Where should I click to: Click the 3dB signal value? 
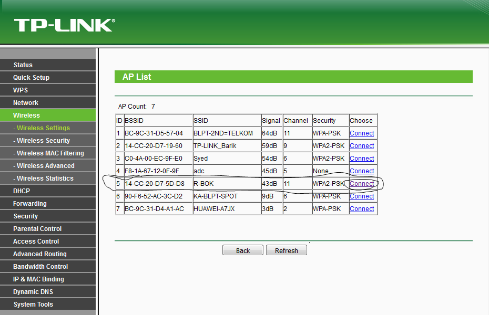coord(268,209)
